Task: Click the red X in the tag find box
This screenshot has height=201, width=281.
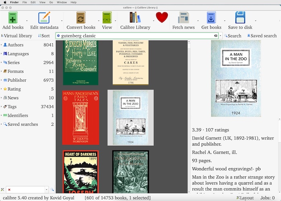Action: click(9, 190)
